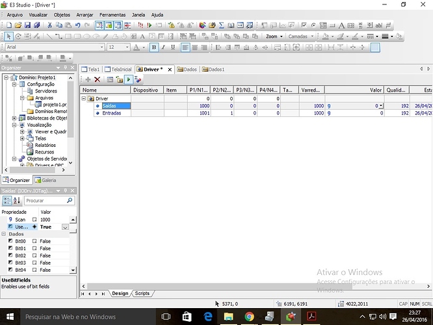This screenshot has width=433, height=325.
Task: Open Edge browser from taskbar
Action: (208, 317)
